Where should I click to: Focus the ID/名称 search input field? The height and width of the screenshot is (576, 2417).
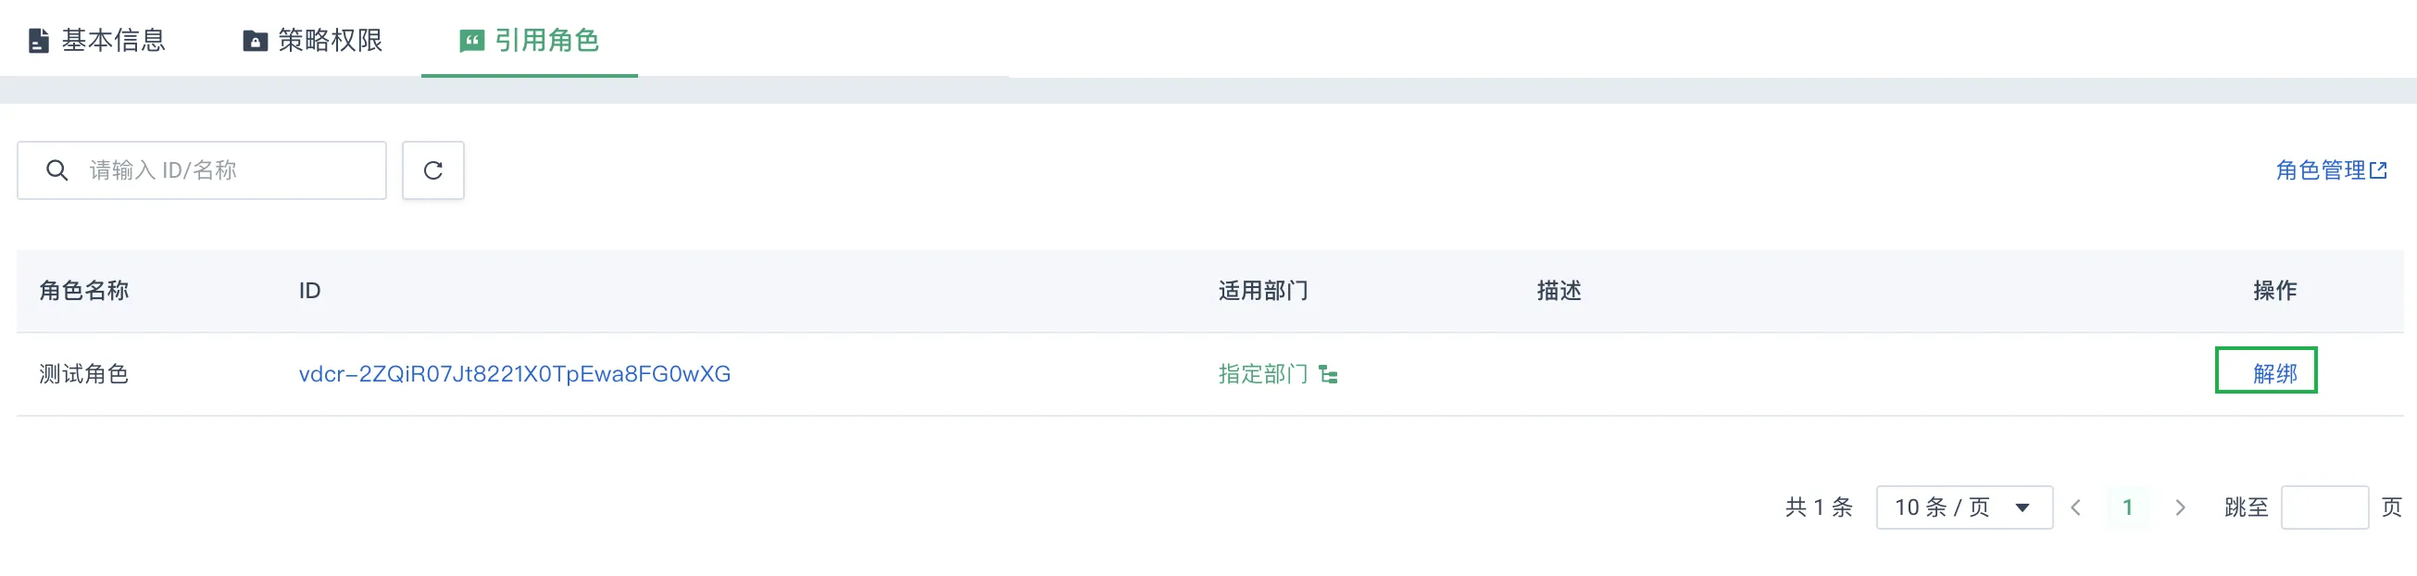(x=202, y=169)
